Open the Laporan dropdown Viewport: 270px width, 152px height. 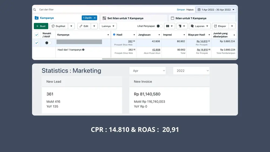200,26
